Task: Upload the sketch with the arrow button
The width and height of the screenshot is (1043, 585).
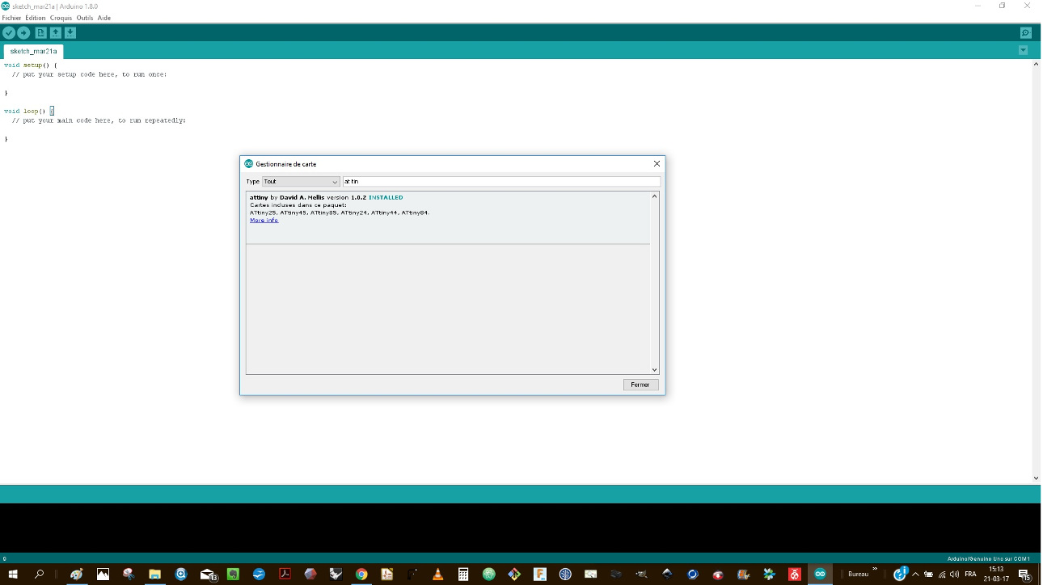Action: coord(23,33)
